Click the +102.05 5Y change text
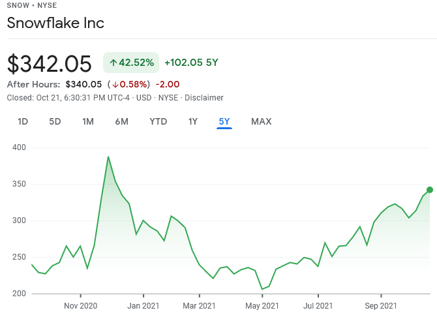Image resolution: width=437 pixels, height=321 pixels. (x=191, y=63)
